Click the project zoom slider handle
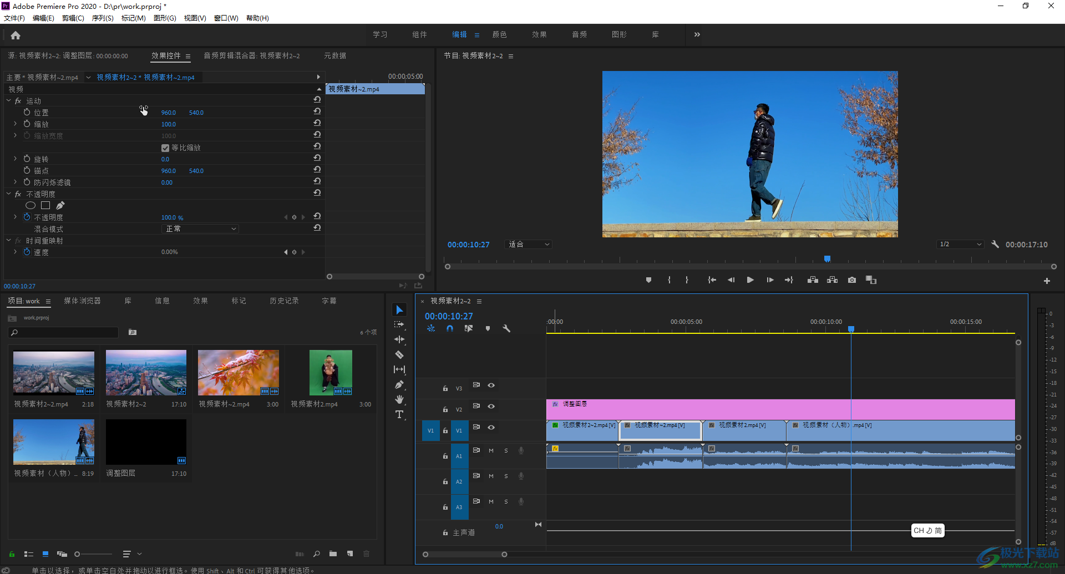The height and width of the screenshot is (574, 1065). click(77, 554)
